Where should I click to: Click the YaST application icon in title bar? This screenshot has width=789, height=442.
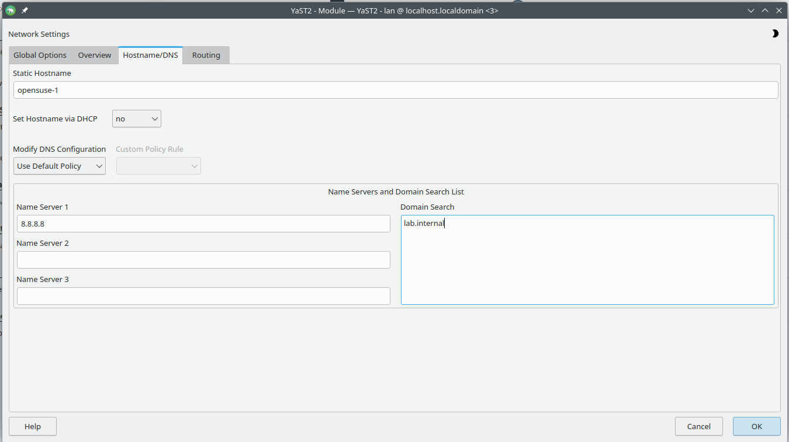(10, 11)
